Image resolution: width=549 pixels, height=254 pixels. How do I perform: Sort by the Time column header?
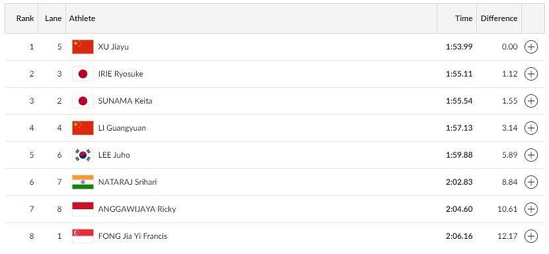(464, 18)
